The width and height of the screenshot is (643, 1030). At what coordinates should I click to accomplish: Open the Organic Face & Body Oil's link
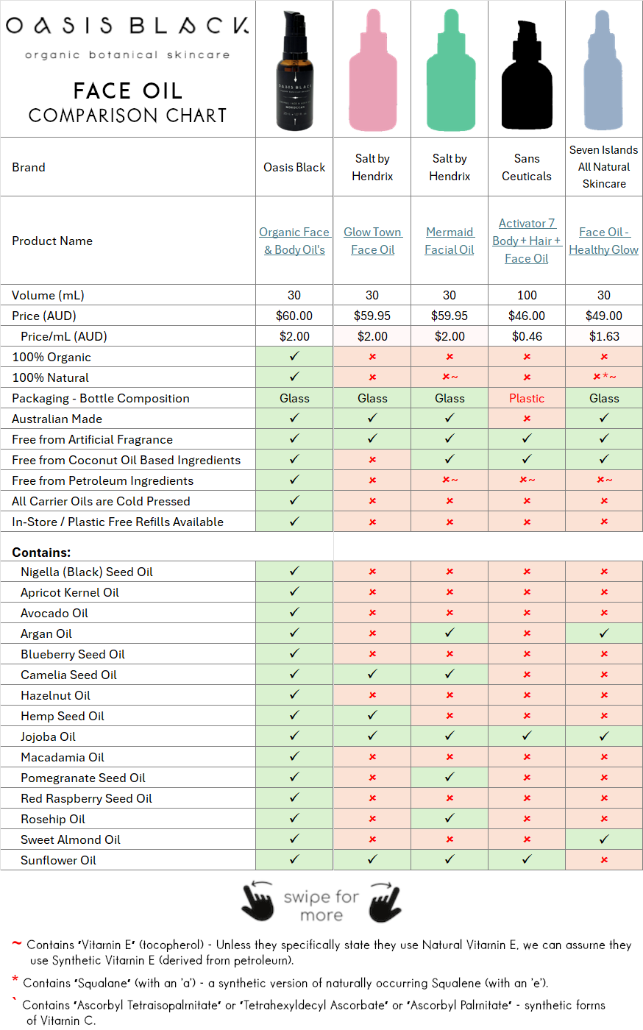pos(294,241)
